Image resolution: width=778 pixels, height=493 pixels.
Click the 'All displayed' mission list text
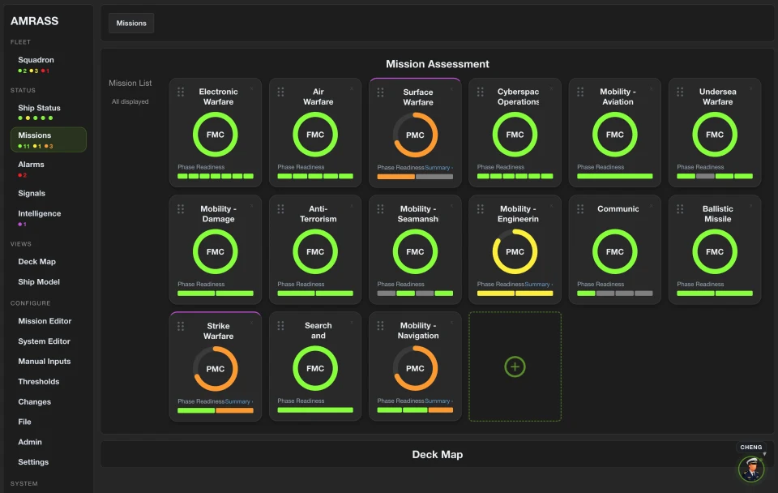[x=130, y=101]
